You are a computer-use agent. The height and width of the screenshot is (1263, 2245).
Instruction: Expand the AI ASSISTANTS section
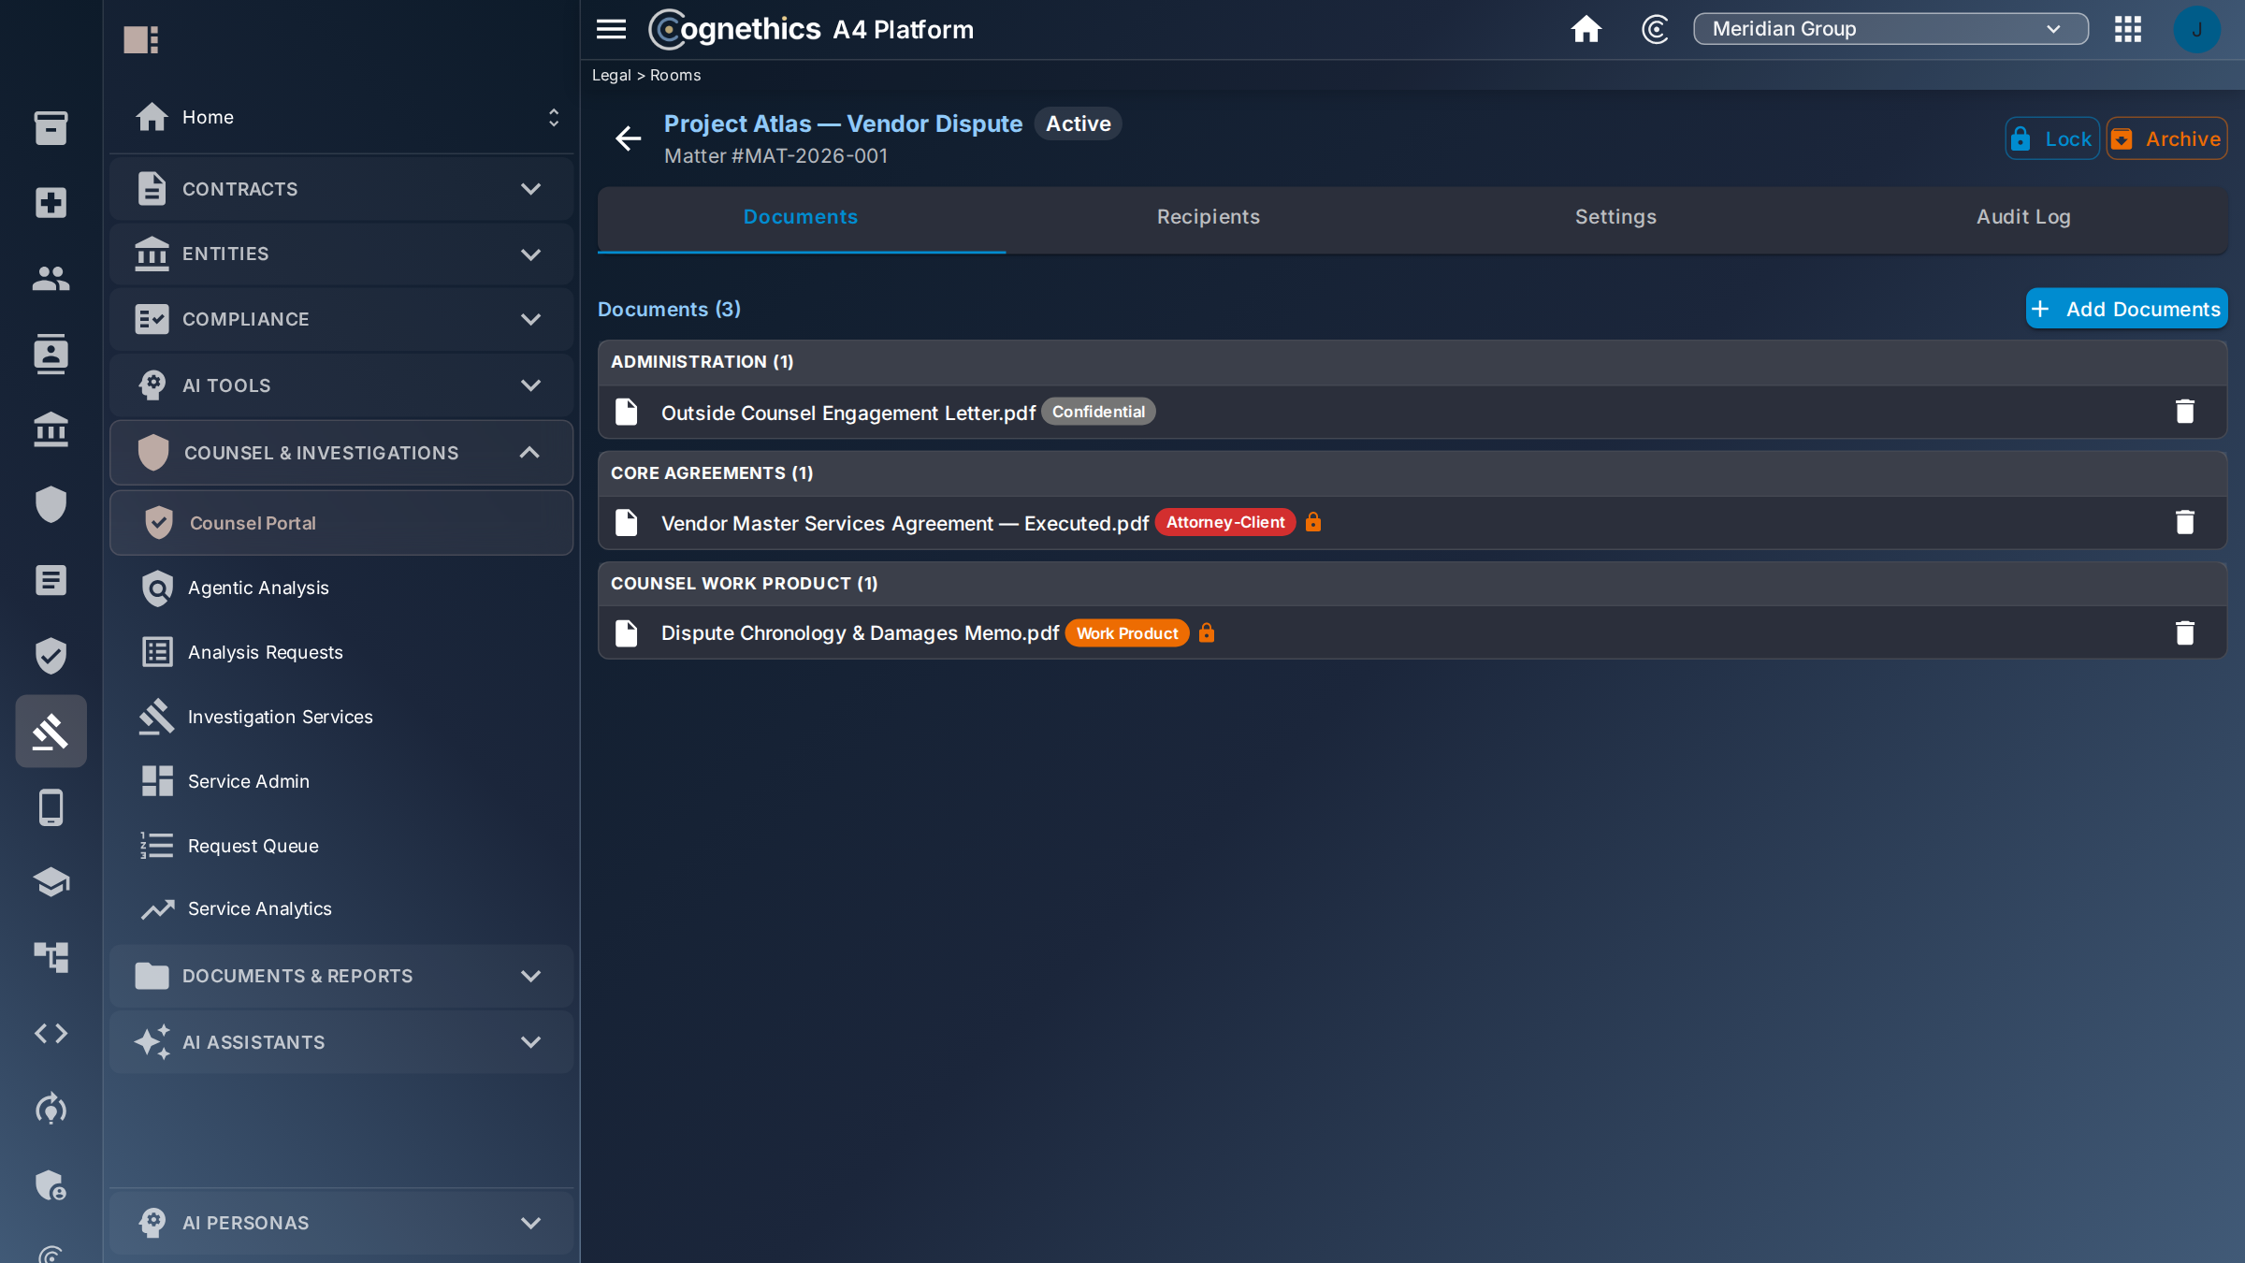pyautogui.click(x=341, y=1041)
